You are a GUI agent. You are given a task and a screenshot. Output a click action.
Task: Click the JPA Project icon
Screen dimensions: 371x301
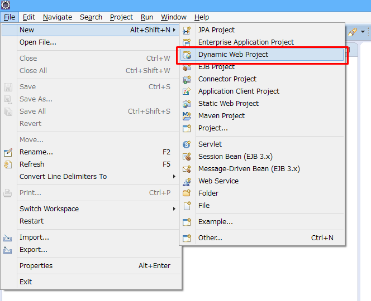(187, 30)
